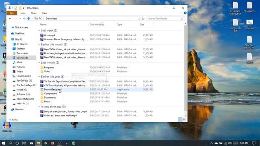This screenshot has width=260, height=146.
Task: Open the recent locations dropdown arrow
Action: tap(20, 19)
